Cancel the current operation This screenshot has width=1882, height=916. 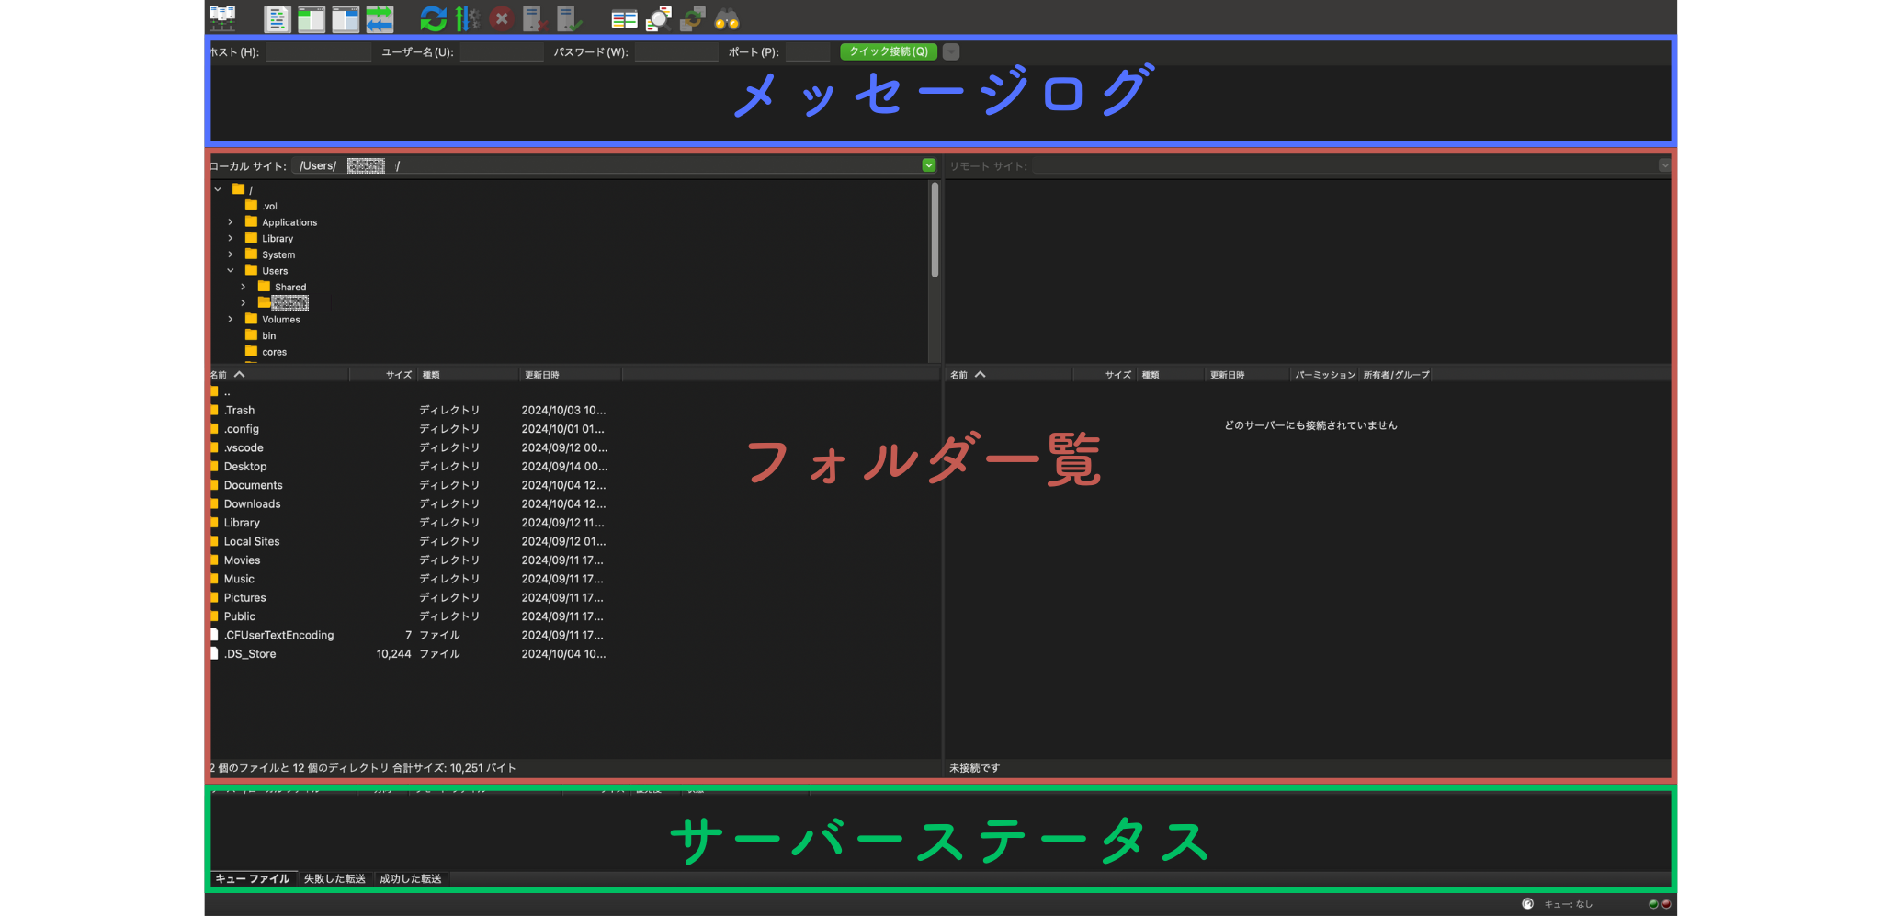502,17
